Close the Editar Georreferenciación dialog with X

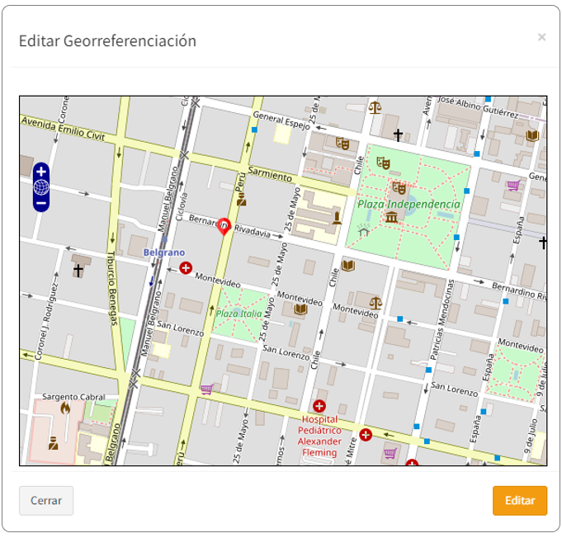coord(541,37)
